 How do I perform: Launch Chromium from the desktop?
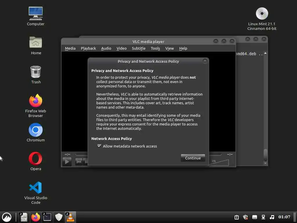pyautogui.click(x=36, y=132)
